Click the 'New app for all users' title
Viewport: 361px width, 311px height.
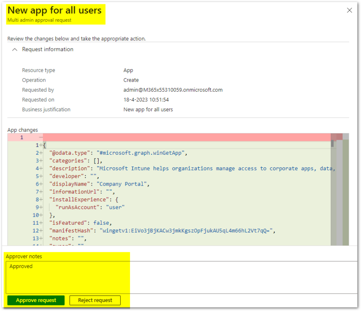click(x=56, y=10)
